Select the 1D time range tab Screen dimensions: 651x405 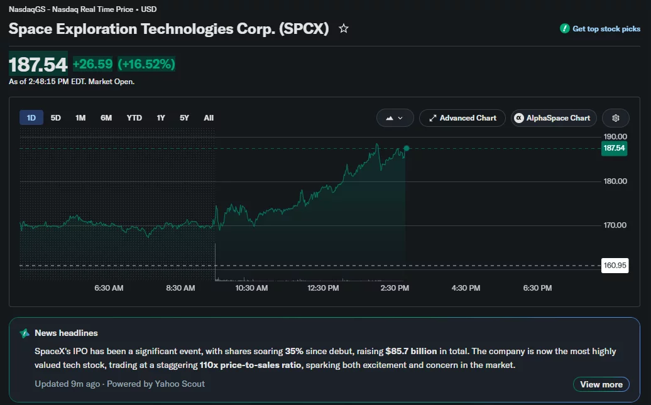coord(31,118)
